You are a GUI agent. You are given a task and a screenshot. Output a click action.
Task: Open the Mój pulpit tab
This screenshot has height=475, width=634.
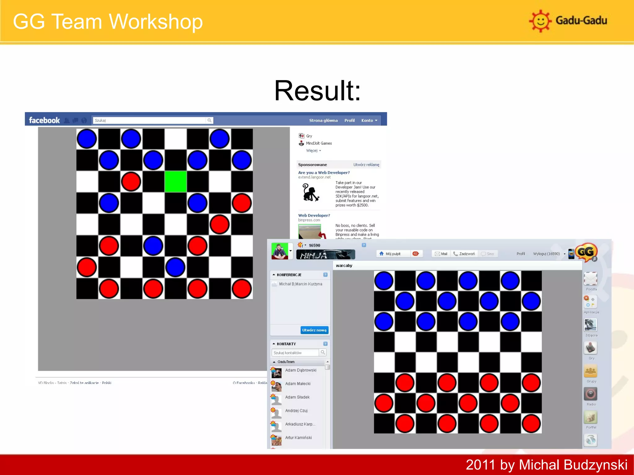click(393, 254)
